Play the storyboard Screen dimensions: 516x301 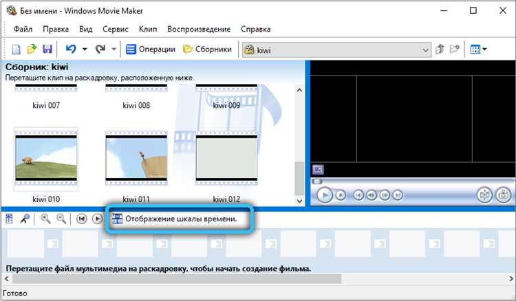(x=97, y=219)
